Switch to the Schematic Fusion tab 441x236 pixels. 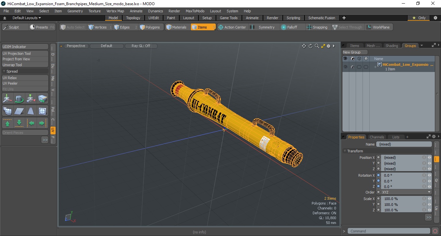(322, 18)
